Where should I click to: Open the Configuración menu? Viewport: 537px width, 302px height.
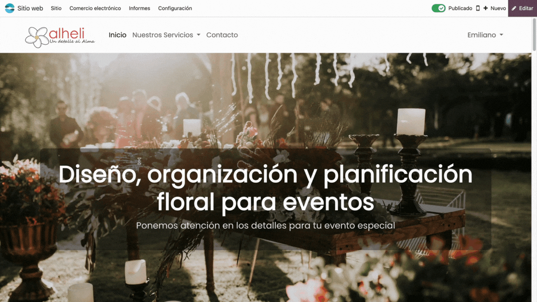pos(175,8)
